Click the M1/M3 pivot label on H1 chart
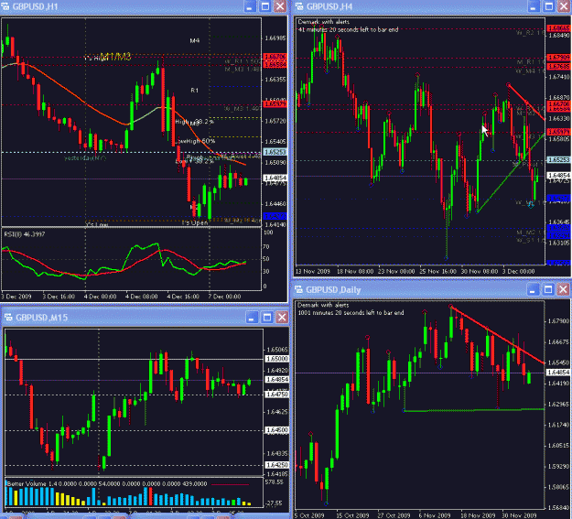Screen dimensions: 572x519 115,56
